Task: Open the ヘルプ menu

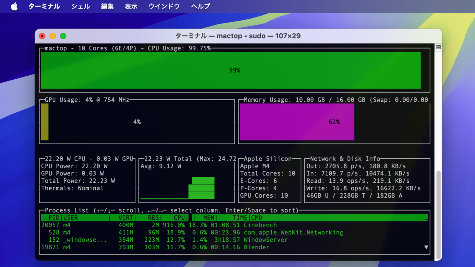Action: coord(201,6)
